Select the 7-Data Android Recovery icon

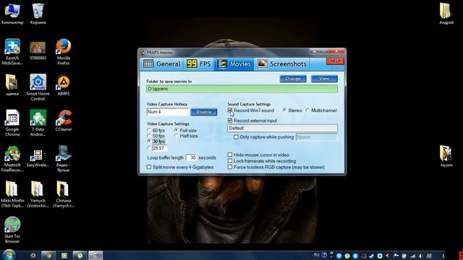pos(38,123)
